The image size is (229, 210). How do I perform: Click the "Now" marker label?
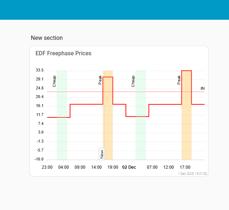click(102, 154)
